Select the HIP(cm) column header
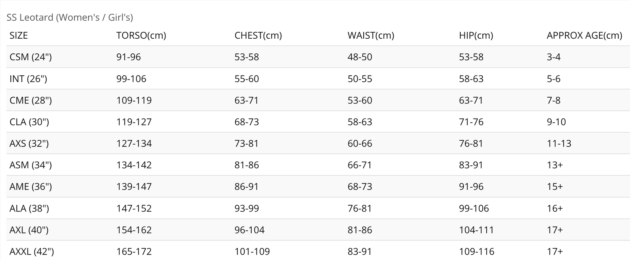 coord(476,36)
